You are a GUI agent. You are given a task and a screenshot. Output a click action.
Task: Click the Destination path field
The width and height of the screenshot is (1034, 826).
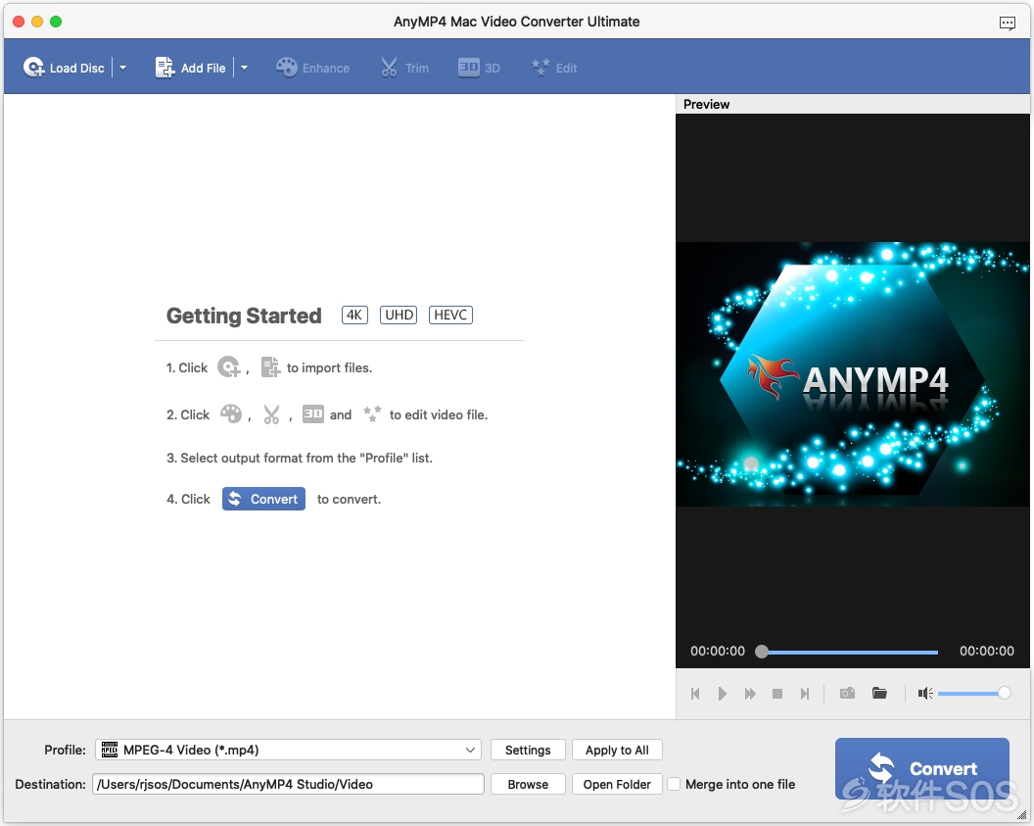click(288, 784)
